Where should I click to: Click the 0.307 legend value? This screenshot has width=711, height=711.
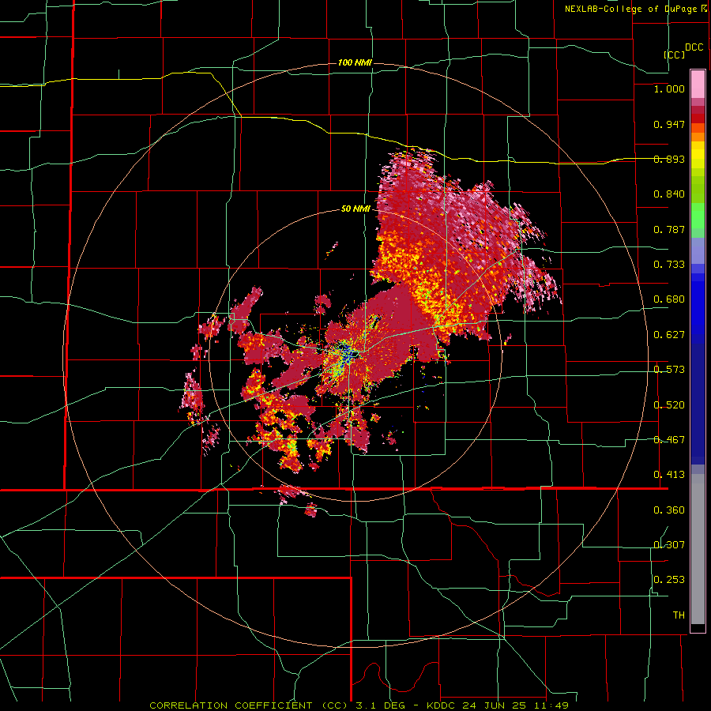click(x=669, y=545)
